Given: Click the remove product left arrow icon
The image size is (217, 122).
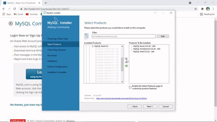Looking at the screenshot, I should coord(126,62).
